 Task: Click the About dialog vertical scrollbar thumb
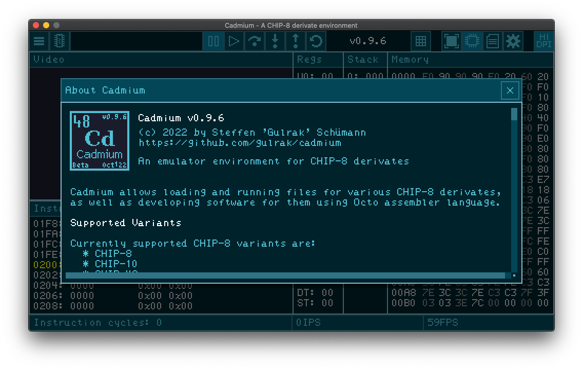pos(514,114)
